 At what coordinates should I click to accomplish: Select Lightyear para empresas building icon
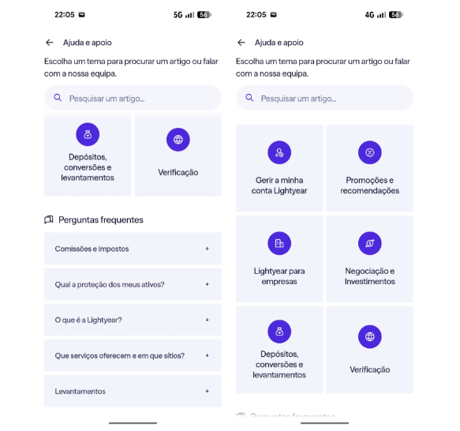pos(279,243)
